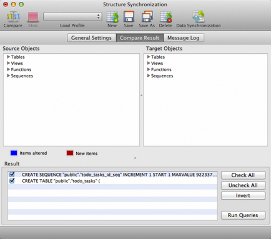Open the Data Synchronization tool icon

click(x=199, y=17)
